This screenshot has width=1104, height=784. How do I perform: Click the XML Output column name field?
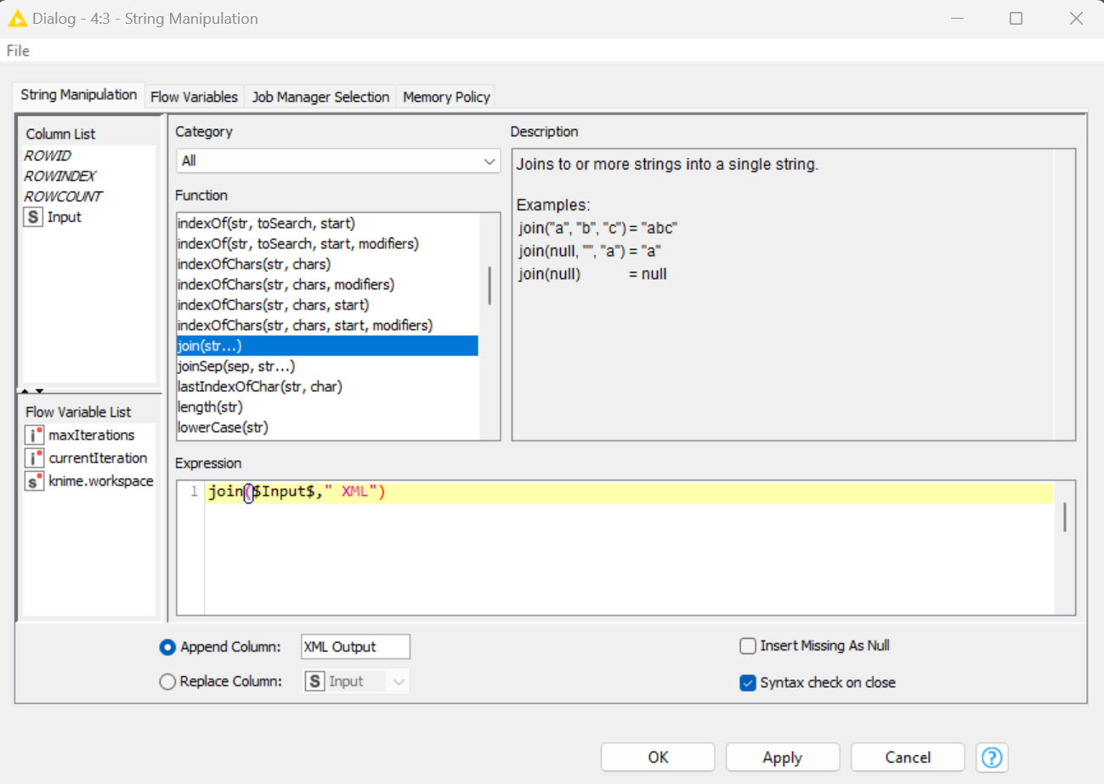coord(354,646)
